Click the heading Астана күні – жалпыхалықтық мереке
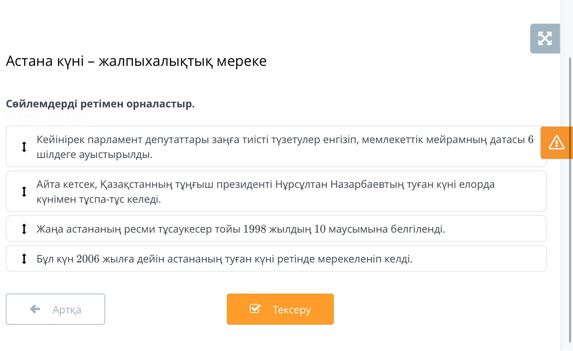Screen dimensions: 573x351 point(136,61)
